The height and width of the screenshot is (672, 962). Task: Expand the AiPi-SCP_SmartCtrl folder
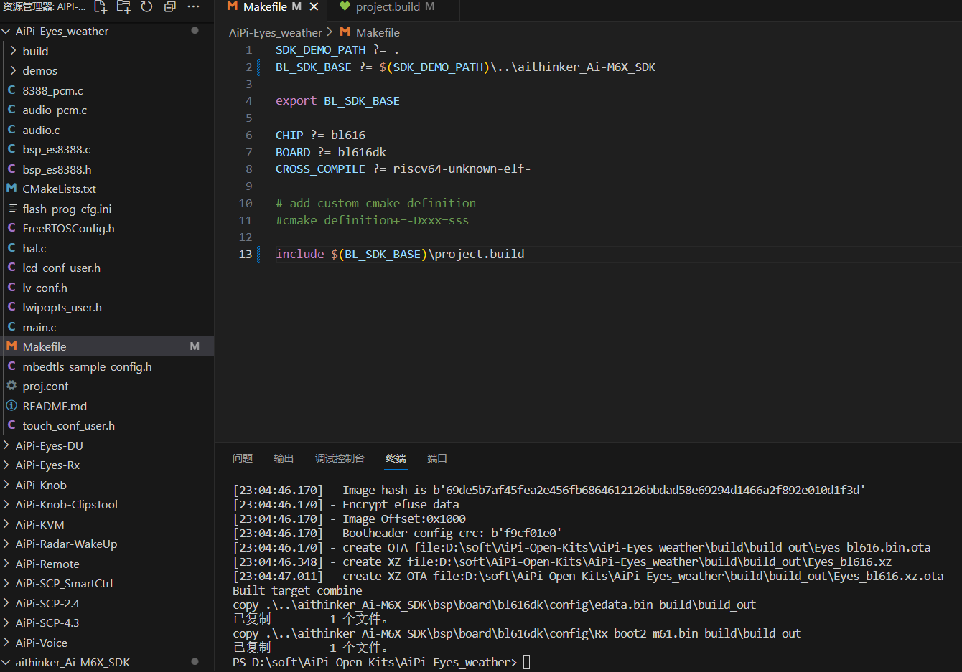click(x=107, y=584)
